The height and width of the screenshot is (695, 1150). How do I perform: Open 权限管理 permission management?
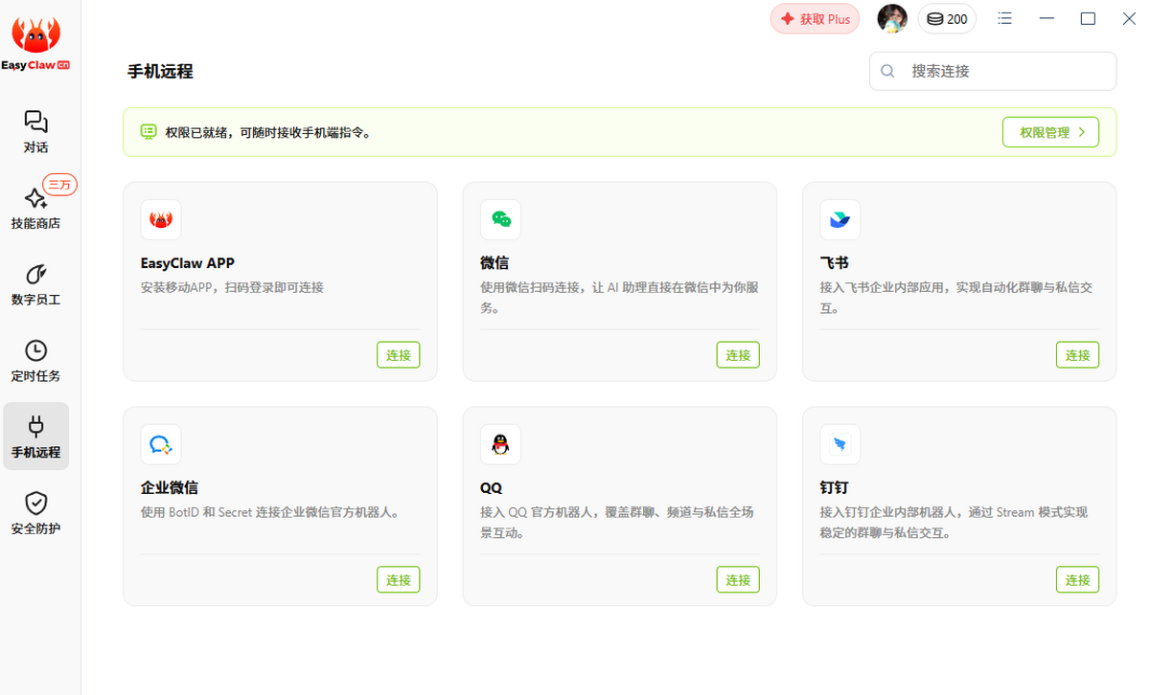click(1050, 132)
